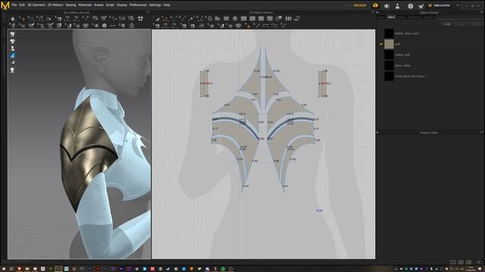Select the Edit Pattern tool, orange highlighted
Viewport: 485px width, 272px height.
click(165, 19)
